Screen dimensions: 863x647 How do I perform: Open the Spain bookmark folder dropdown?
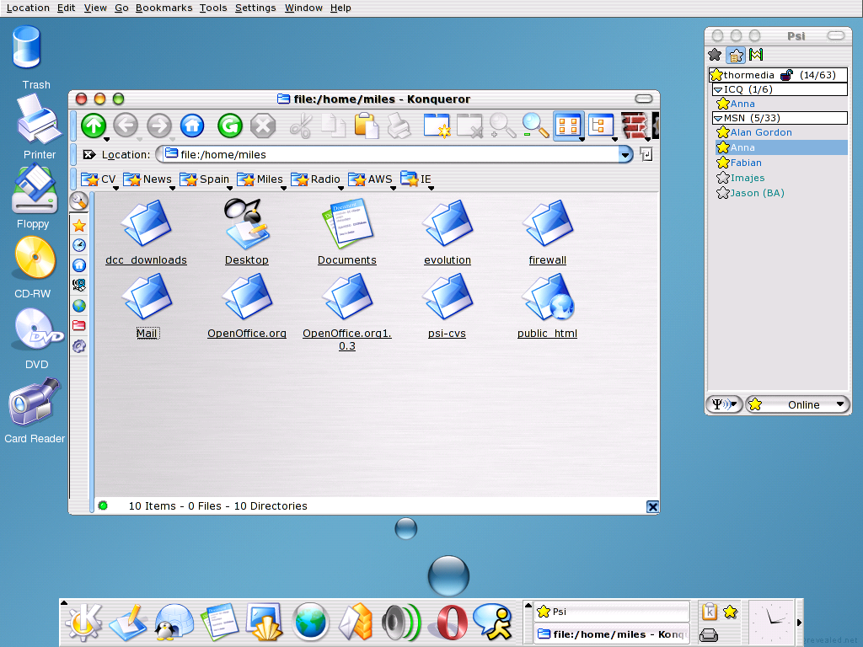tap(204, 179)
